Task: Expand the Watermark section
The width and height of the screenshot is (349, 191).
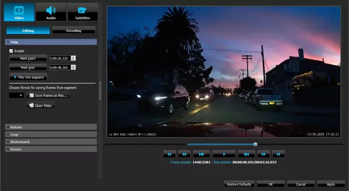Action: [51, 142]
